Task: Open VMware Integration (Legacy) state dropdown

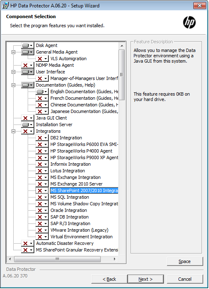Action: [x=42, y=230]
